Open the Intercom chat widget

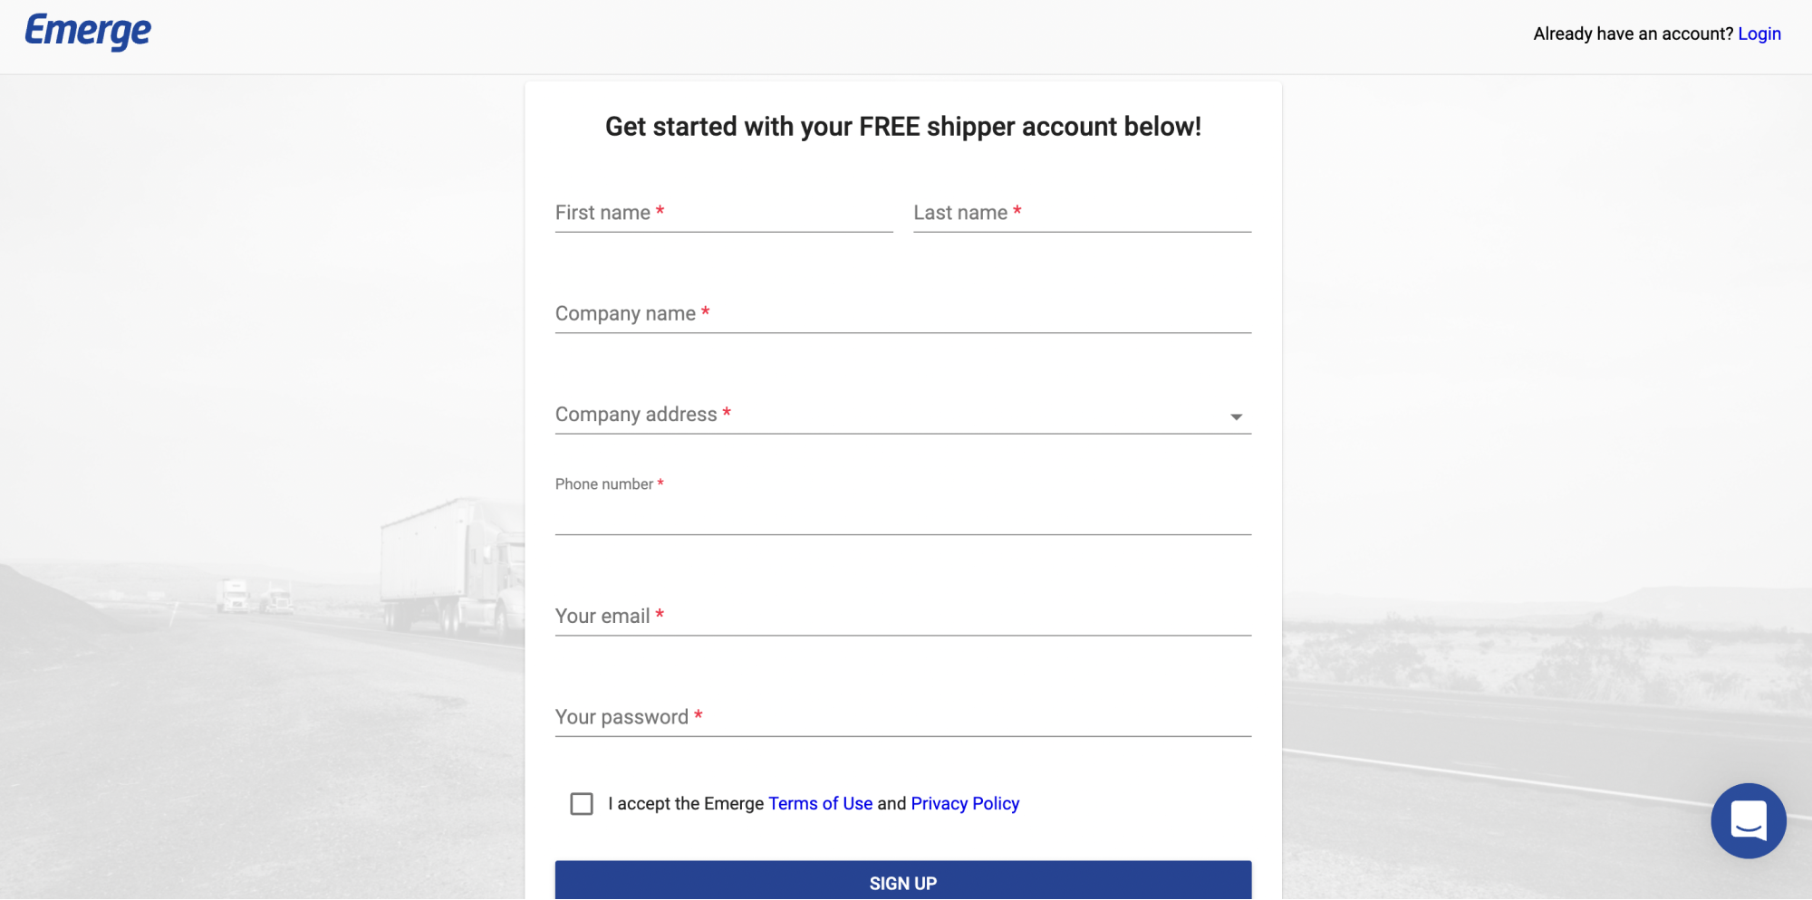tap(1749, 821)
